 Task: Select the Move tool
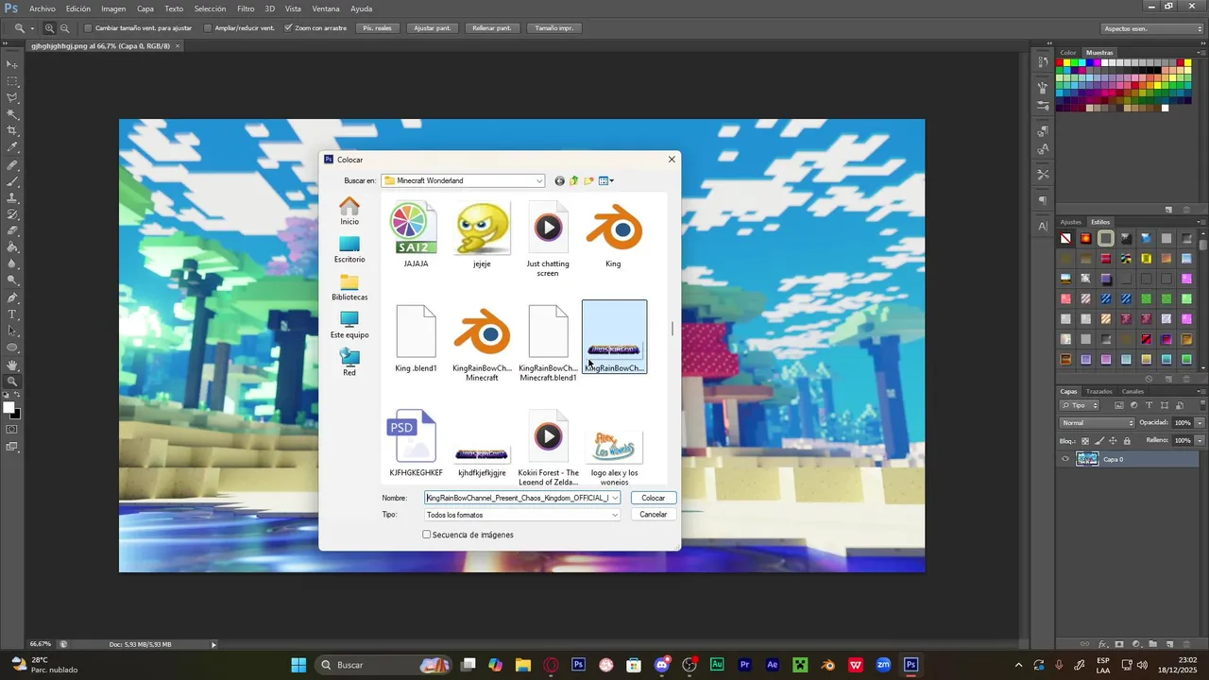(12, 64)
